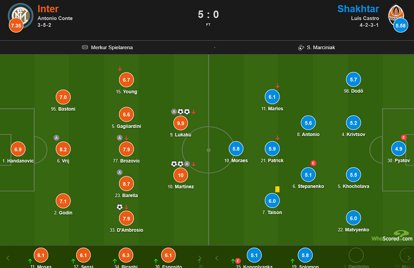The width and height of the screenshot is (414, 268).
Task: Click the whistle icon beside S. Marciniak
Action: pos(301,48)
